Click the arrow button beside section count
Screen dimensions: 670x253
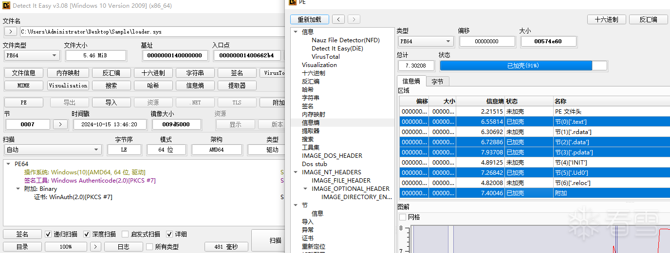60,124
